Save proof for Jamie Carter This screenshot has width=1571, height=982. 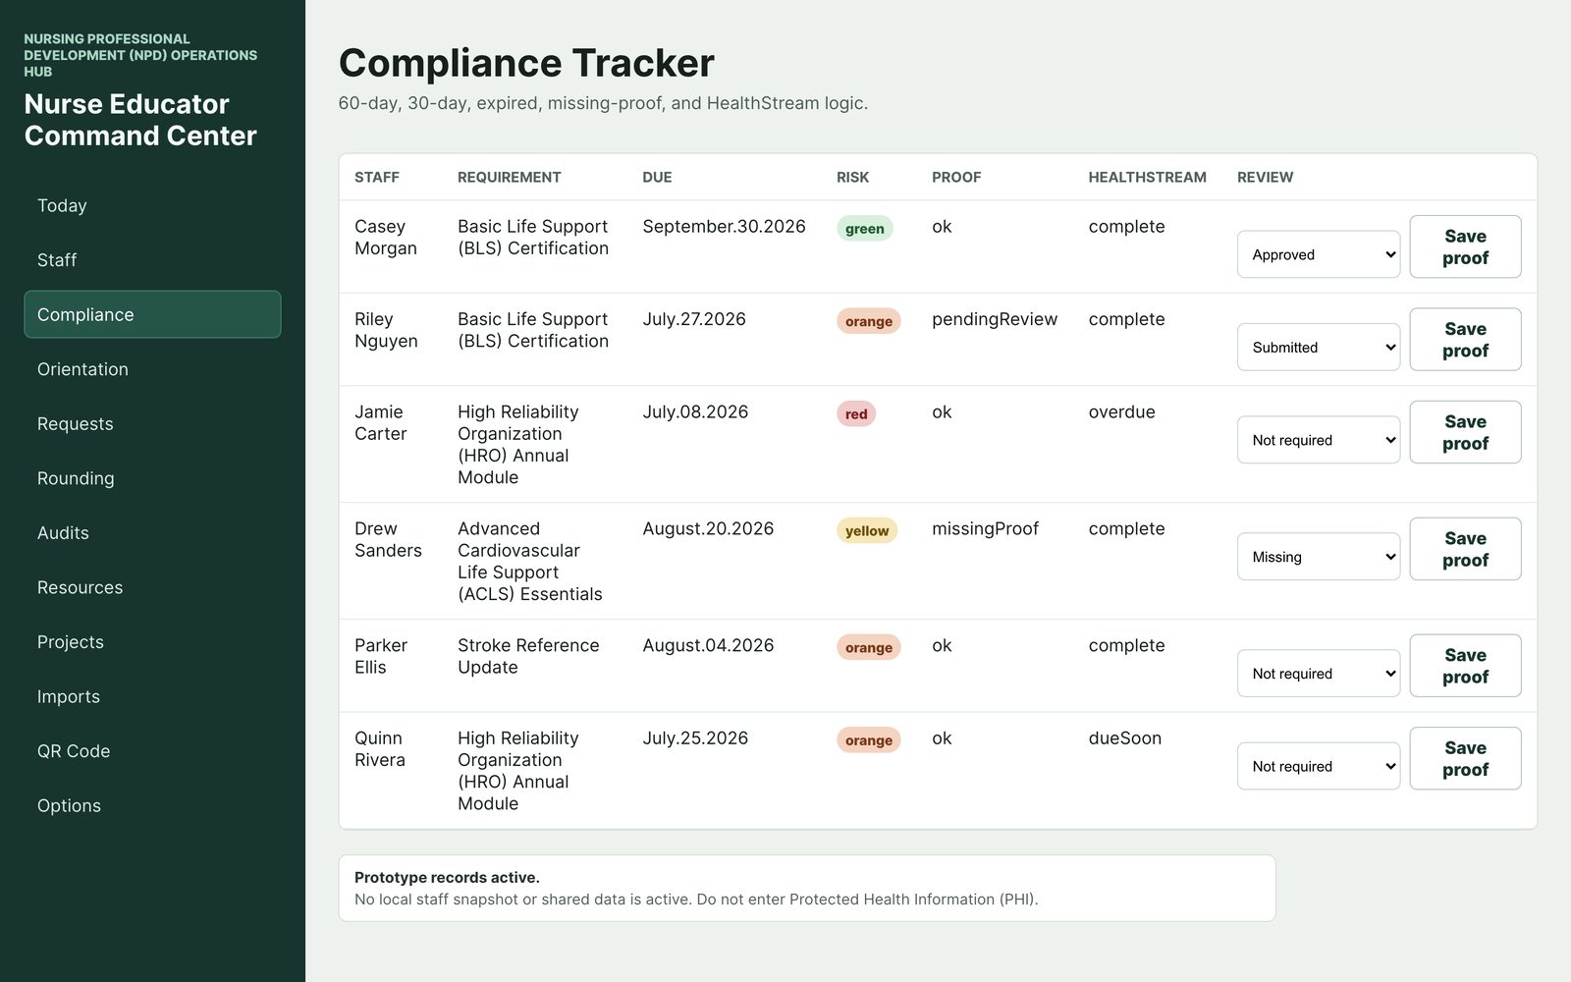click(1465, 432)
